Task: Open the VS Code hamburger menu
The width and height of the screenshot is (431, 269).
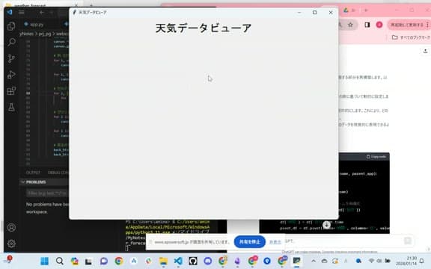Action: pyautogui.click(x=21, y=13)
